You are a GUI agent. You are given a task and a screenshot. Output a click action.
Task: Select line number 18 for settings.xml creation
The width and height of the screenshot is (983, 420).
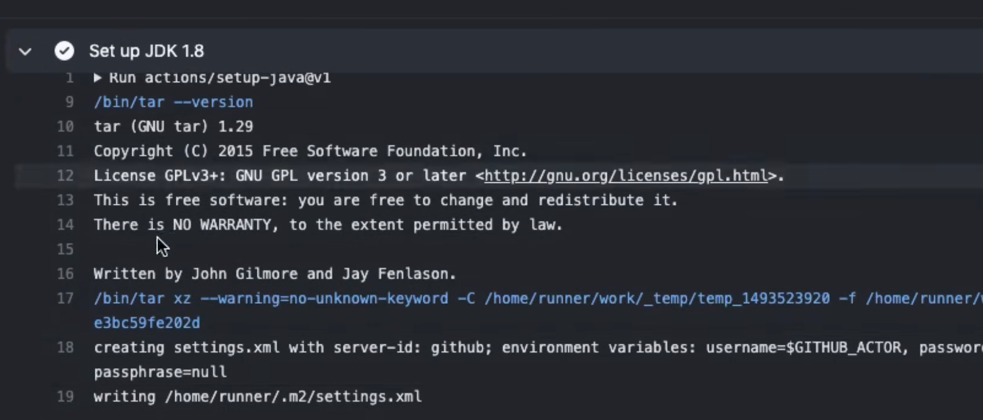(x=66, y=347)
